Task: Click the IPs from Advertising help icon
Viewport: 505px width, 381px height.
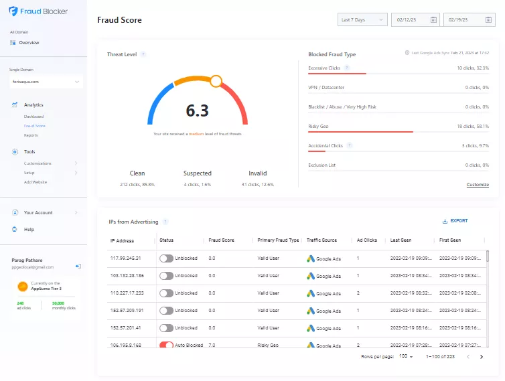Action: [x=165, y=222]
